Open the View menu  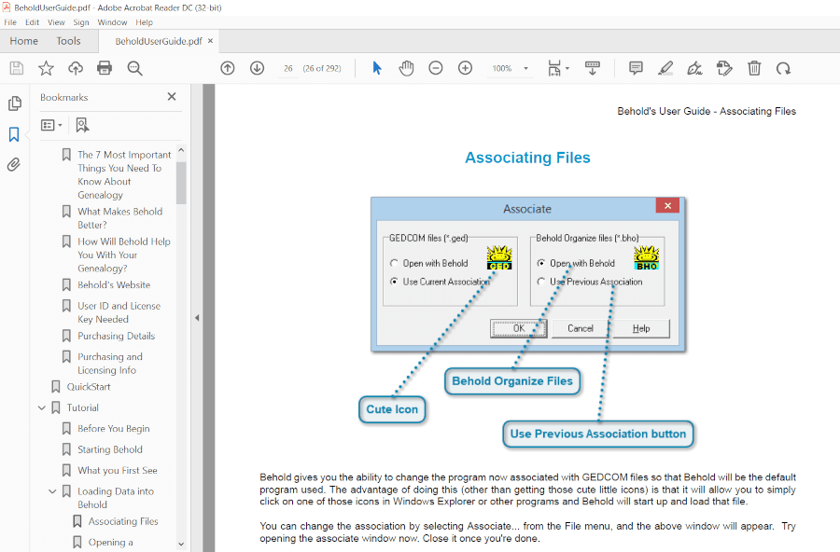56,22
